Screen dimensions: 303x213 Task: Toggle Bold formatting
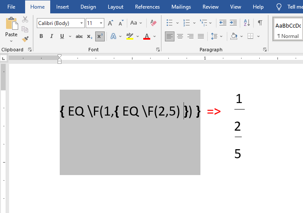click(x=41, y=37)
